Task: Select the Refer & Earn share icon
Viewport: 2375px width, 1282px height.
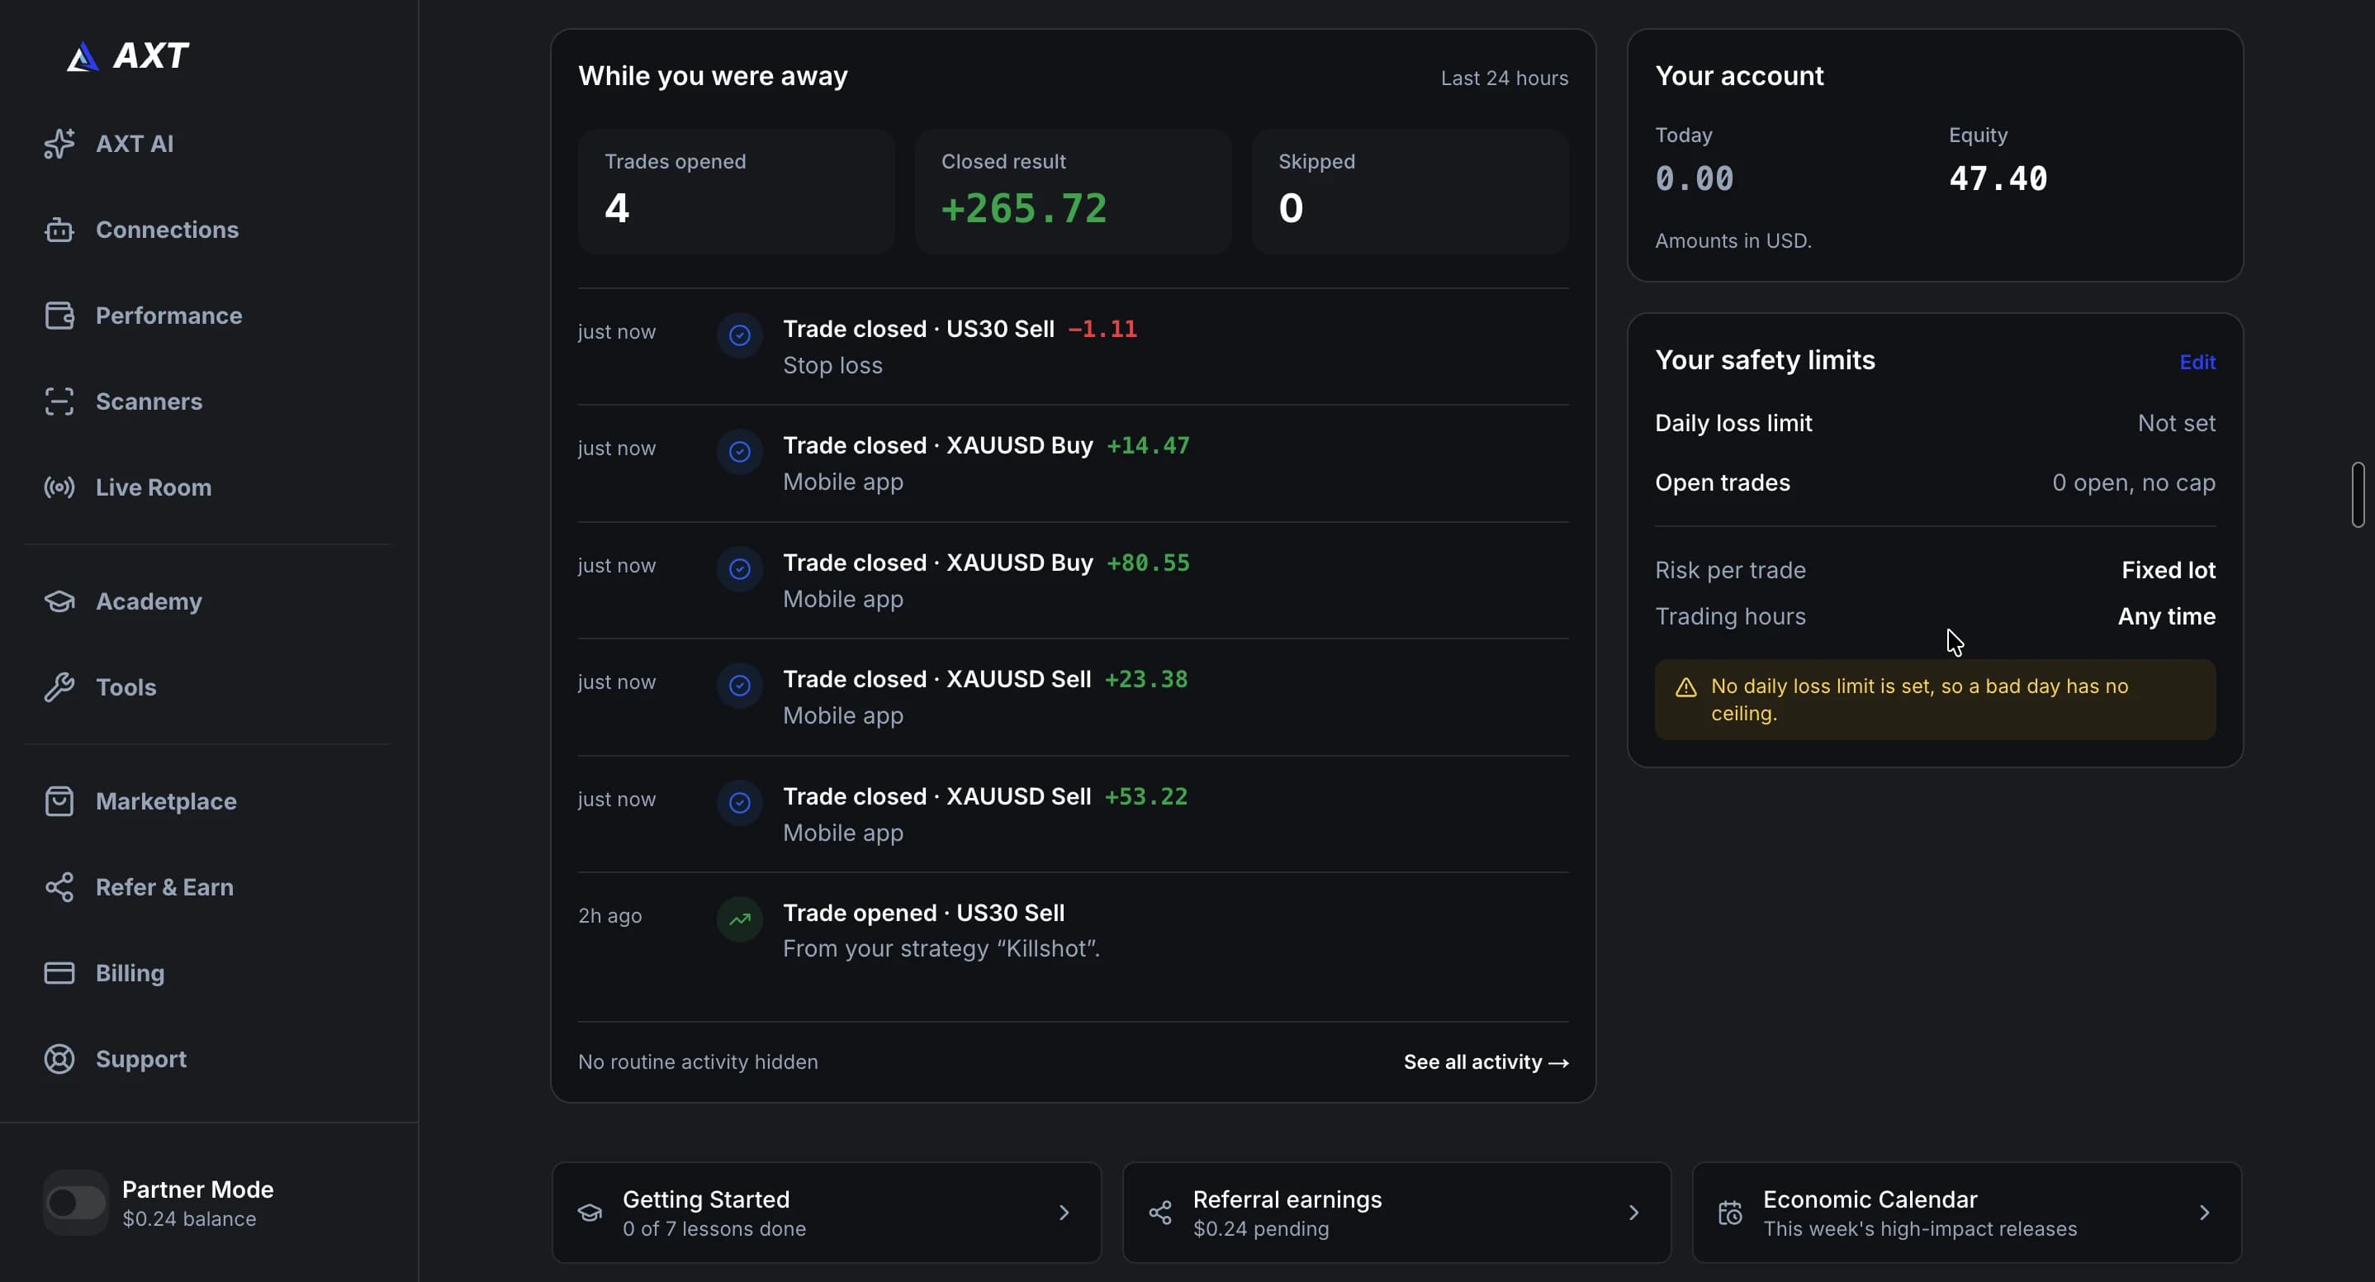Action: [x=60, y=887]
